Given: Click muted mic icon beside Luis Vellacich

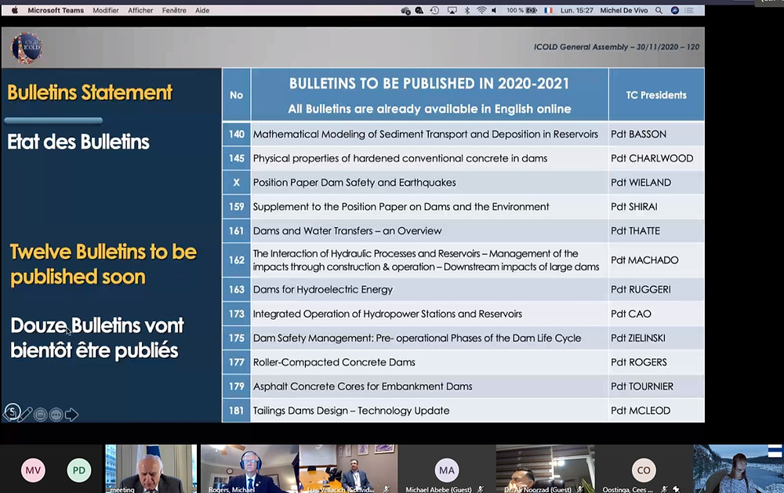Looking at the screenshot, I should point(387,490).
